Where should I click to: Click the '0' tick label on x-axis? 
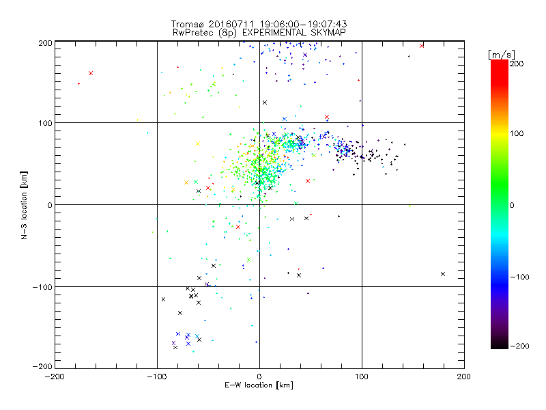pos(259,377)
